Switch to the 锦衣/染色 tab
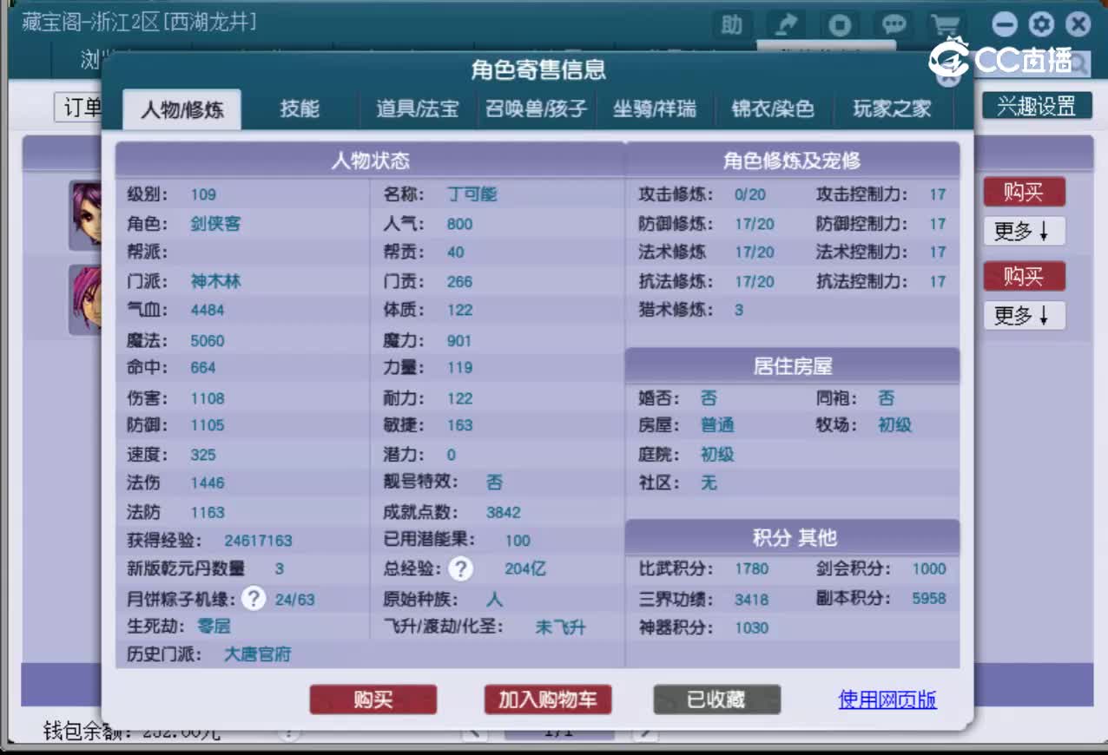The width and height of the screenshot is (1108, 755). pyautogui.click(x=773, y=109)
